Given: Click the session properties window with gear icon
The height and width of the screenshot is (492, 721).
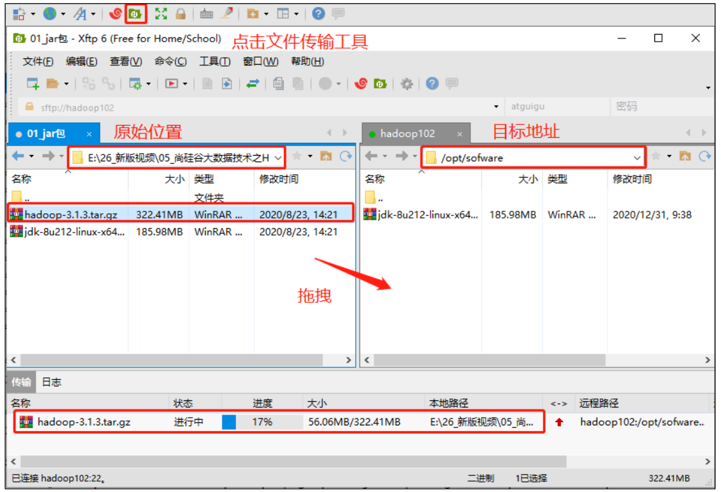Looking at the screenshot, I should [136, 84].
